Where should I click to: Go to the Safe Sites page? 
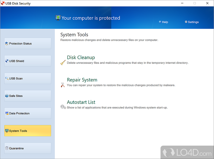(28, 96)
